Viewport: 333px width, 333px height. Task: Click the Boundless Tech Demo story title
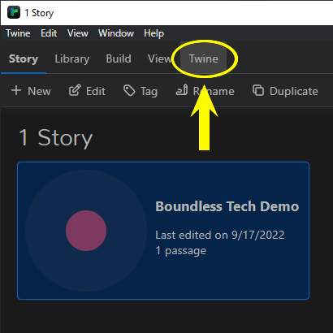[x=227, y=206]
